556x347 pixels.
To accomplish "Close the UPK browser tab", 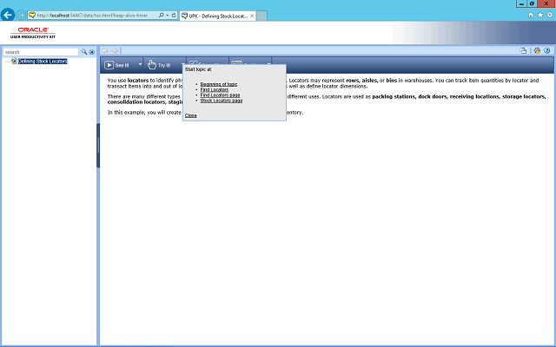I will [252, 16].
